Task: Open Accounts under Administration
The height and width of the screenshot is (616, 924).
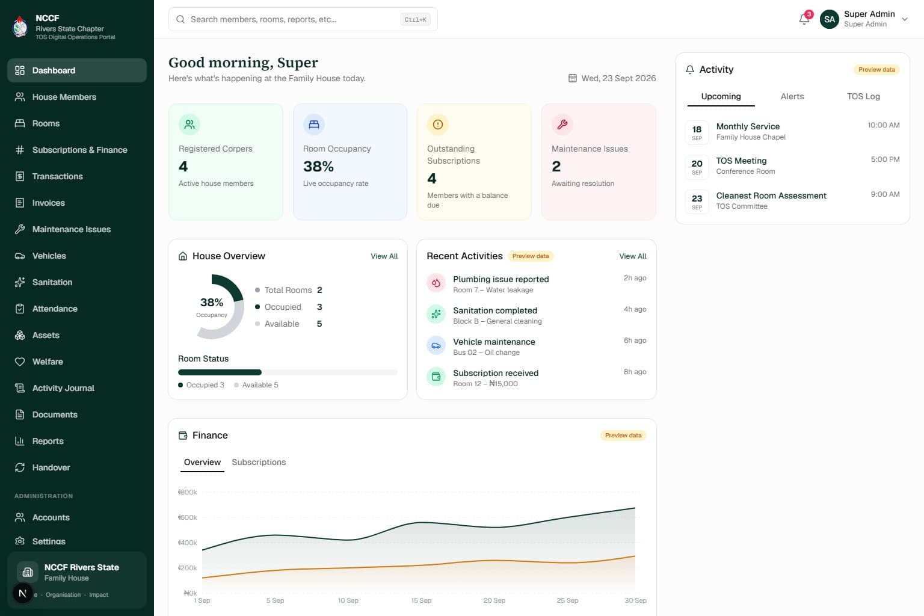Action: [x=77, y=517]
